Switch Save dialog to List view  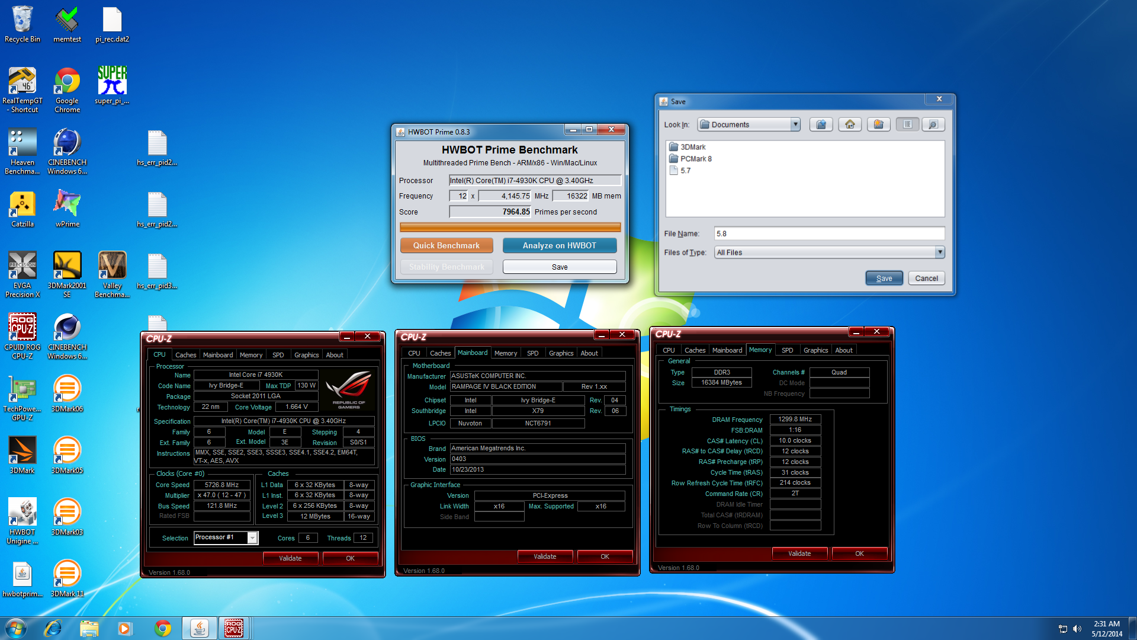[x=907, y=124]
